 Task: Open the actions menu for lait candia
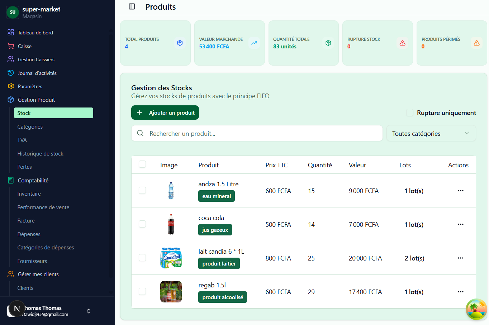click(460, 258)
